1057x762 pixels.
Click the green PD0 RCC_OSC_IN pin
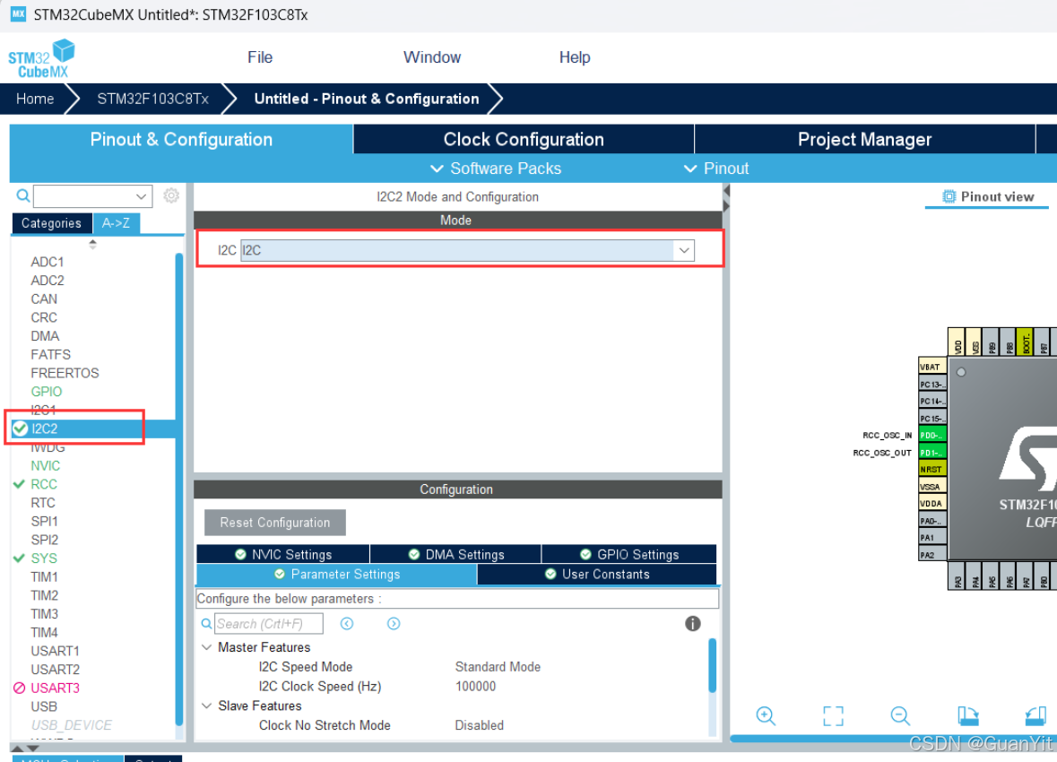coord(932,435)
